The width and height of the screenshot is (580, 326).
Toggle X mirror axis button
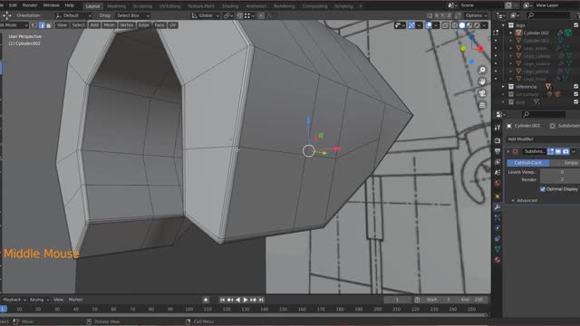[437, 15]
